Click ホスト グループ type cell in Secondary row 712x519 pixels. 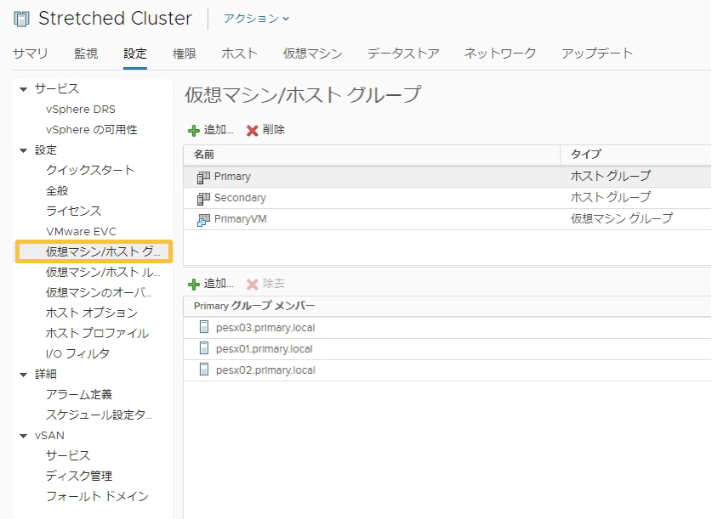(610, 197)
